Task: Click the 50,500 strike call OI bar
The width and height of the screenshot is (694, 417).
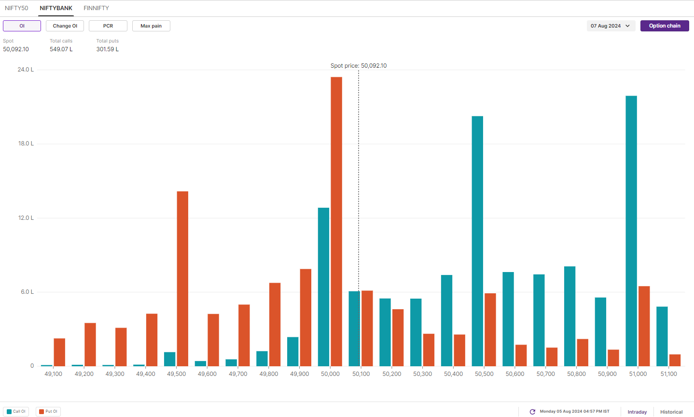Action: [x=477, y=241]
